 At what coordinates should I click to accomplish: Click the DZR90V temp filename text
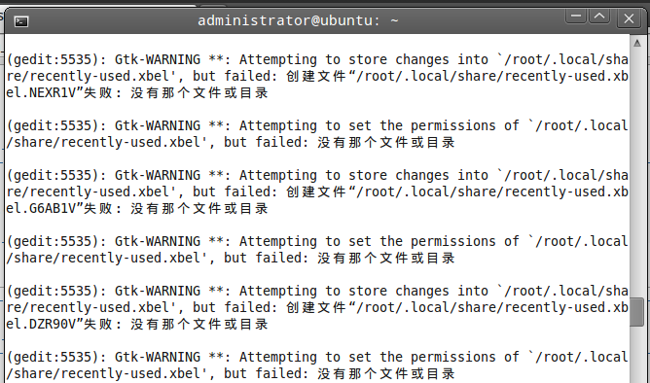click(53, 324)
